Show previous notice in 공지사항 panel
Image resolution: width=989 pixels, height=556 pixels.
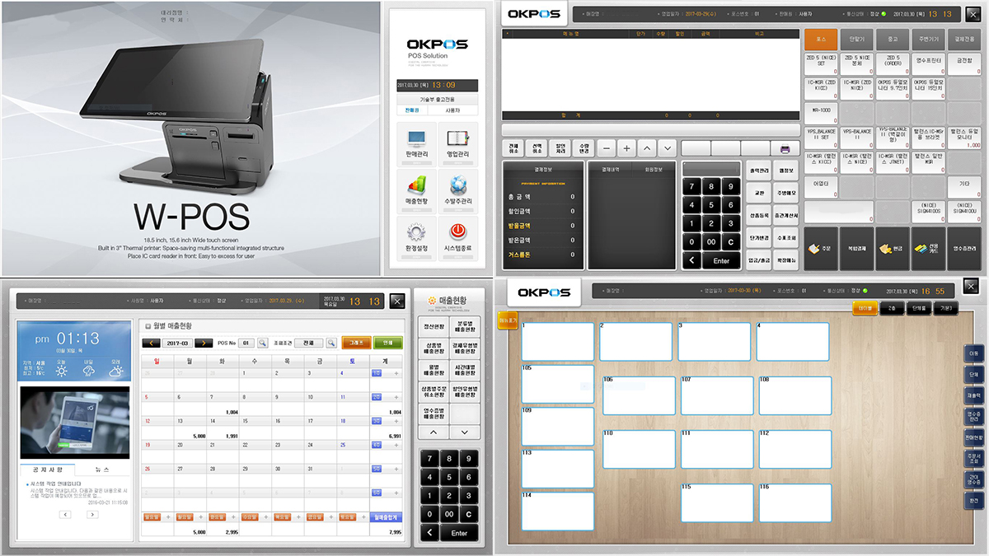click(x=65, y=514)
